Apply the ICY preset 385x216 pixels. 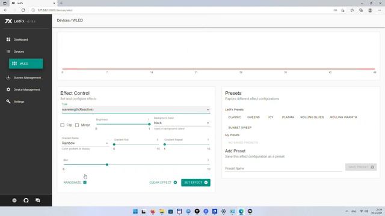271,118
